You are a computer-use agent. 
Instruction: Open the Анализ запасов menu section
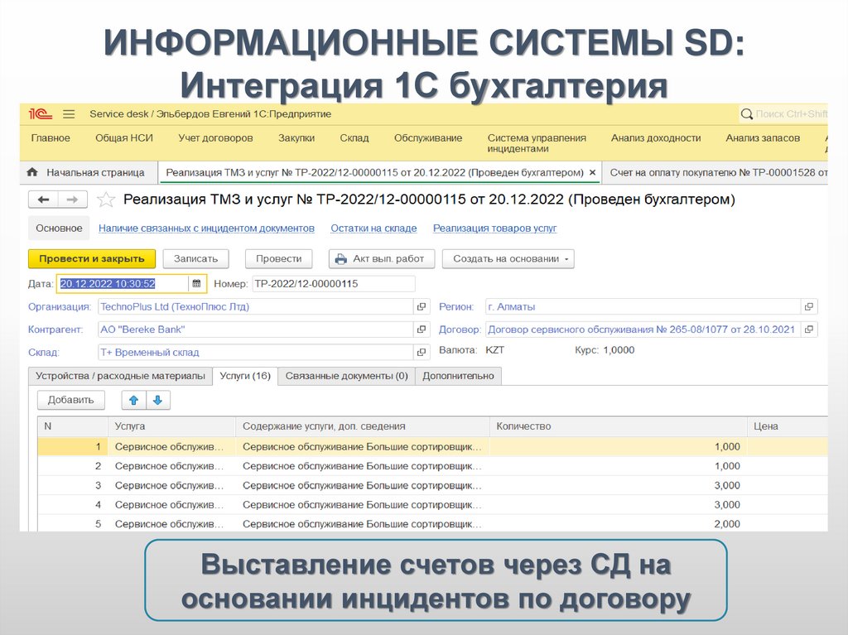coord(763,138)
